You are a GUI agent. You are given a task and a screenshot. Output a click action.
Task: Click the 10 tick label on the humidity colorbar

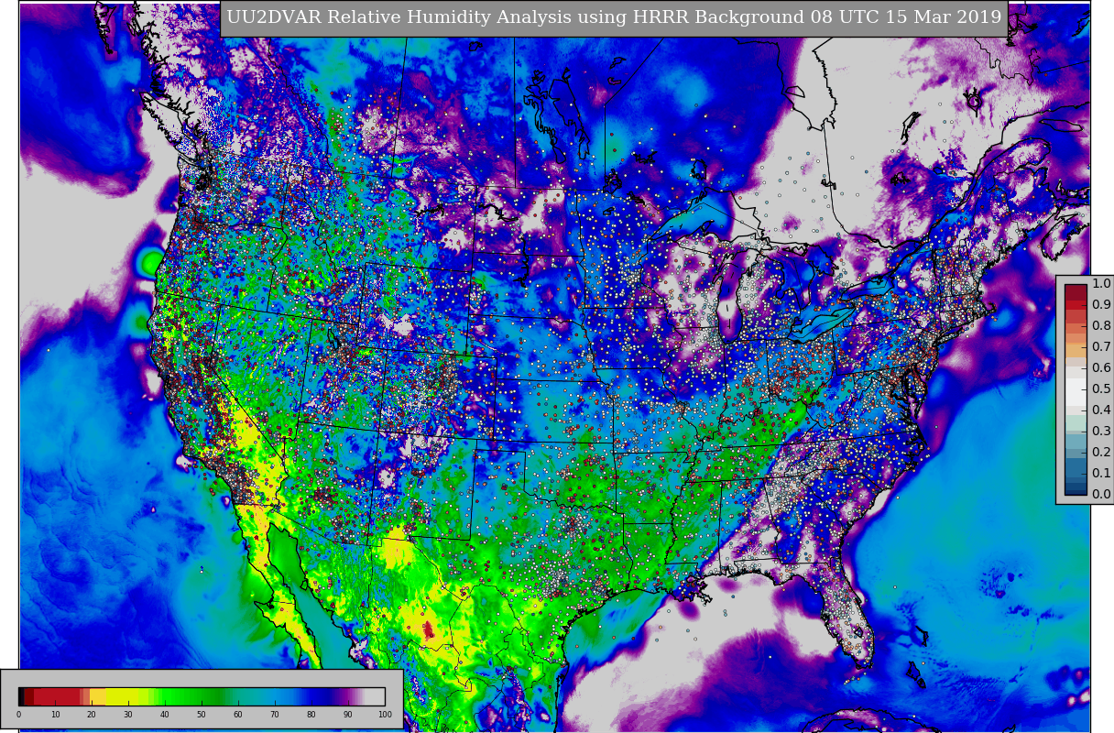(x=55, y=714)
